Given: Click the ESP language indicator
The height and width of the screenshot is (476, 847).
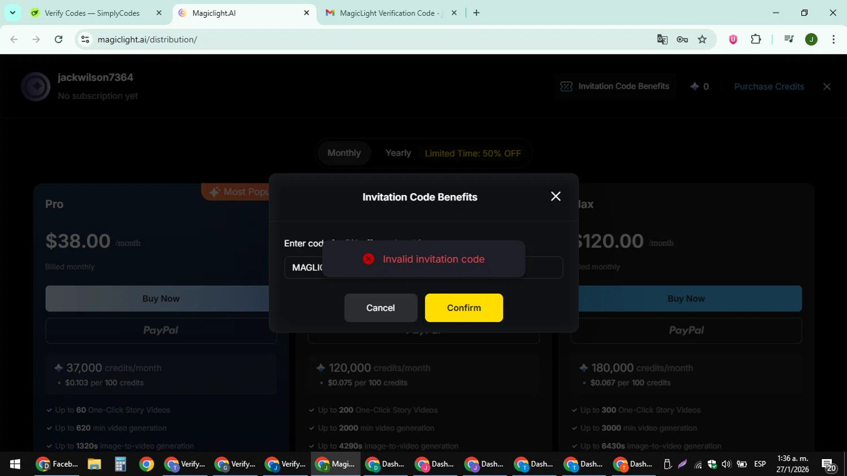Looking at the screenshot, I should [x=760, y=464].
